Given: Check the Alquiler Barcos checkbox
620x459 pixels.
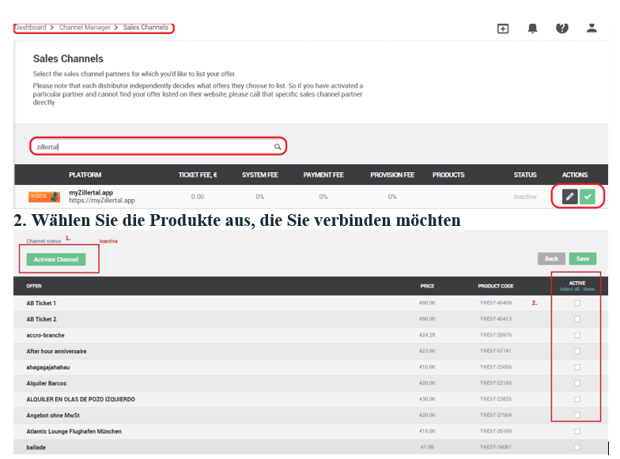Looking at the screenshot, I should click(577, 383).
